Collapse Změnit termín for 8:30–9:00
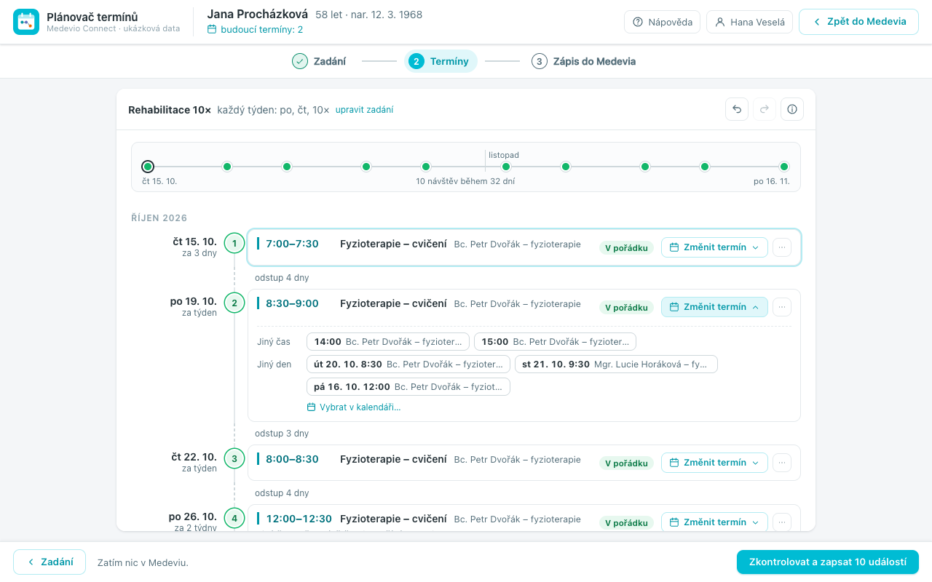This screenshot has width=932, height=582. tap(714, 307)
